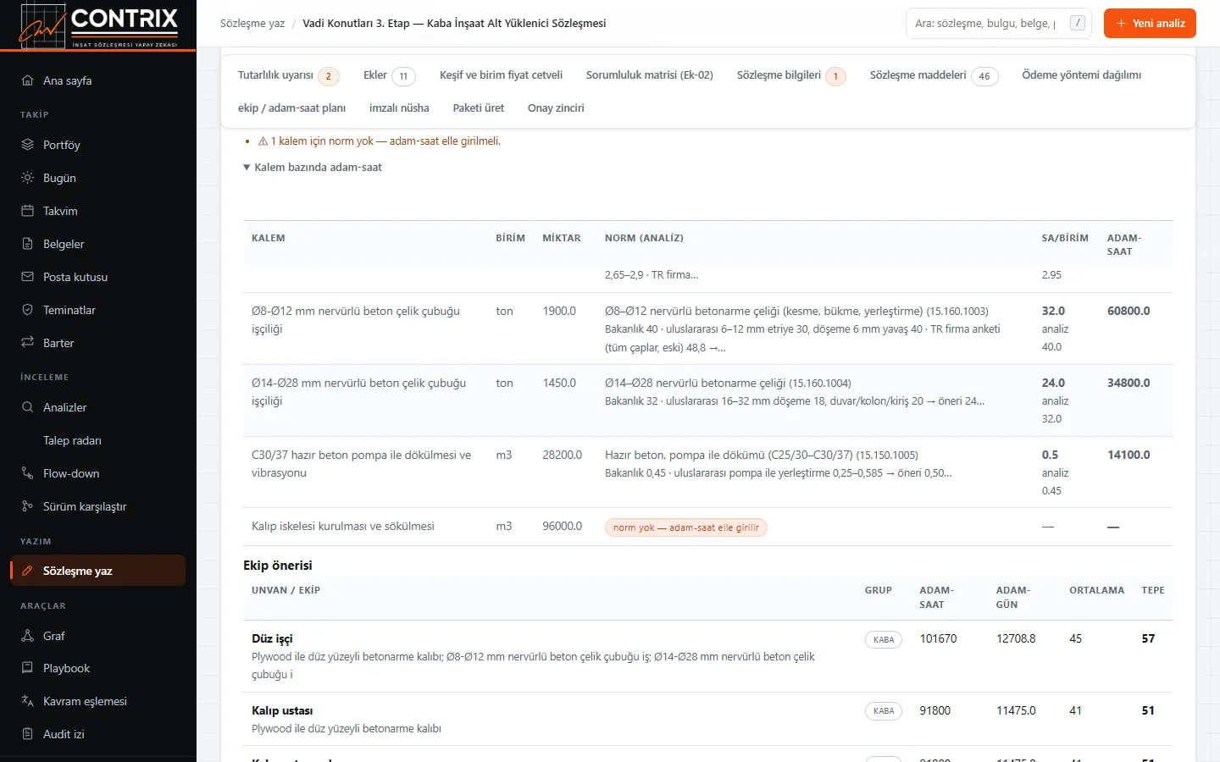Focus the sözleşme, bulgu, belge search field
The width and height of the screenshot is (1220, 762).
(998, 24)
